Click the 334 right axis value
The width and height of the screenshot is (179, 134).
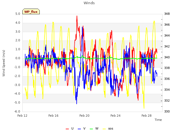(x=167, y=90)
